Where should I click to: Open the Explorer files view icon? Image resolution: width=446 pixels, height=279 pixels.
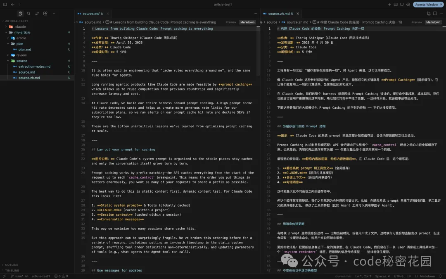(x=21, y=13)
